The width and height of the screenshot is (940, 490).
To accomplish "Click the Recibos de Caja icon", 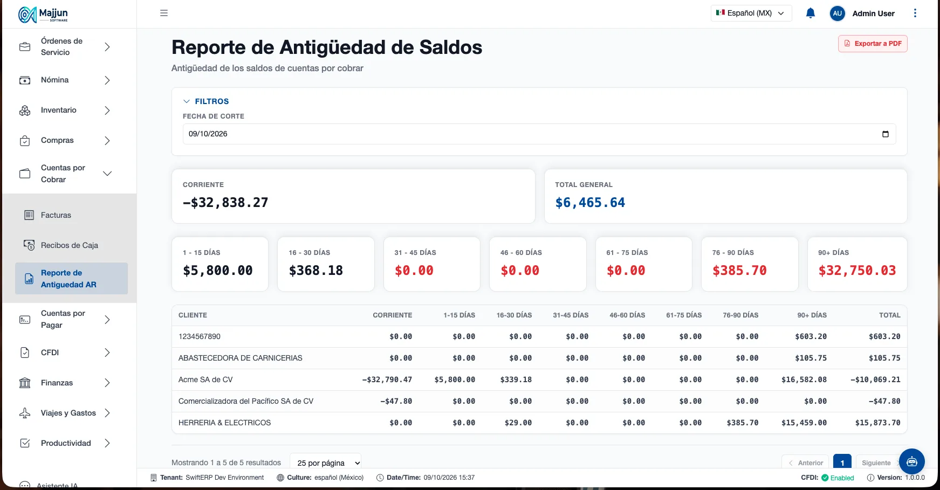I will [29, 245].
